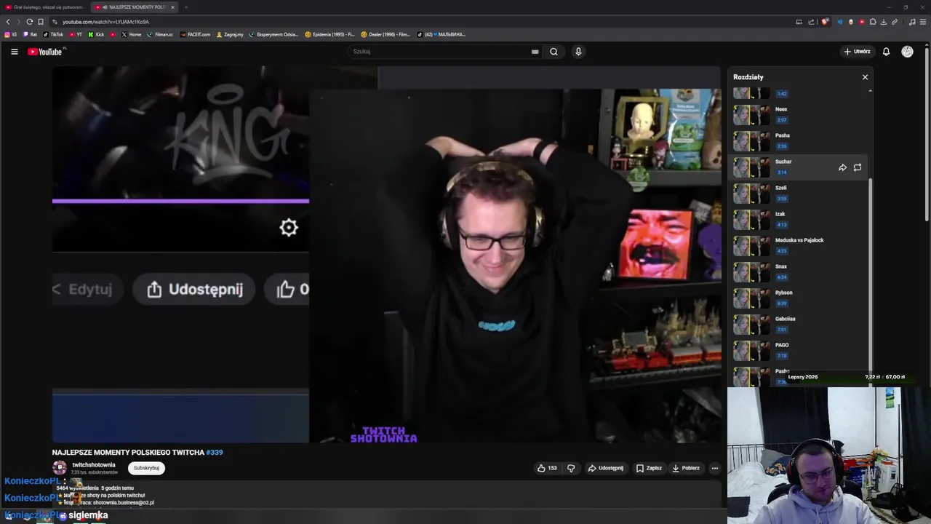Jump to the Gabciiaa chapter

click(x=799, y=325)
